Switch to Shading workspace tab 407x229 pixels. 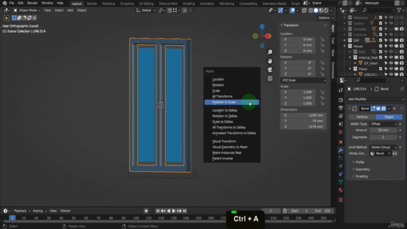(189, 4)
